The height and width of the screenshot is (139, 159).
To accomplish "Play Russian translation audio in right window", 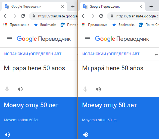I will [86, 135].
